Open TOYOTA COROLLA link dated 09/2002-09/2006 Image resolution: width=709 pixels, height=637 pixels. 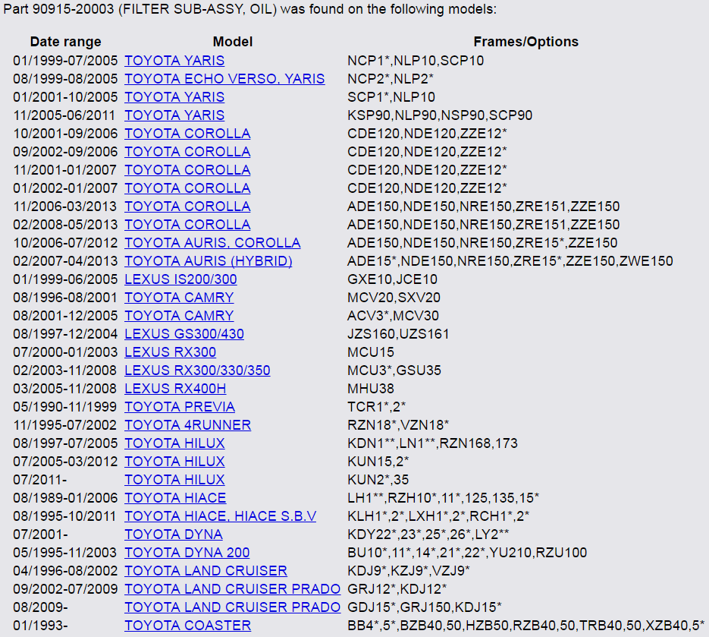point(187,152)
